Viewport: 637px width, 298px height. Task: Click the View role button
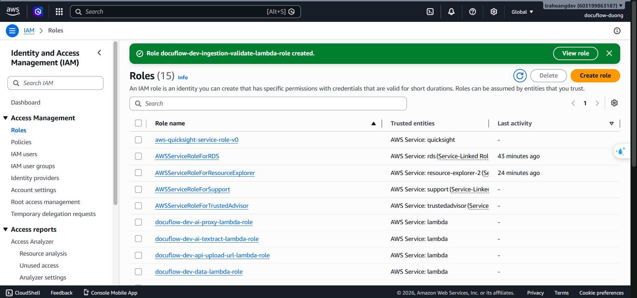[x=576, y=53]
